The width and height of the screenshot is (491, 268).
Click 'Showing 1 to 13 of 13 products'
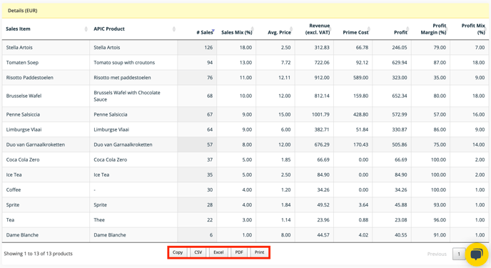tap(39, 254)
